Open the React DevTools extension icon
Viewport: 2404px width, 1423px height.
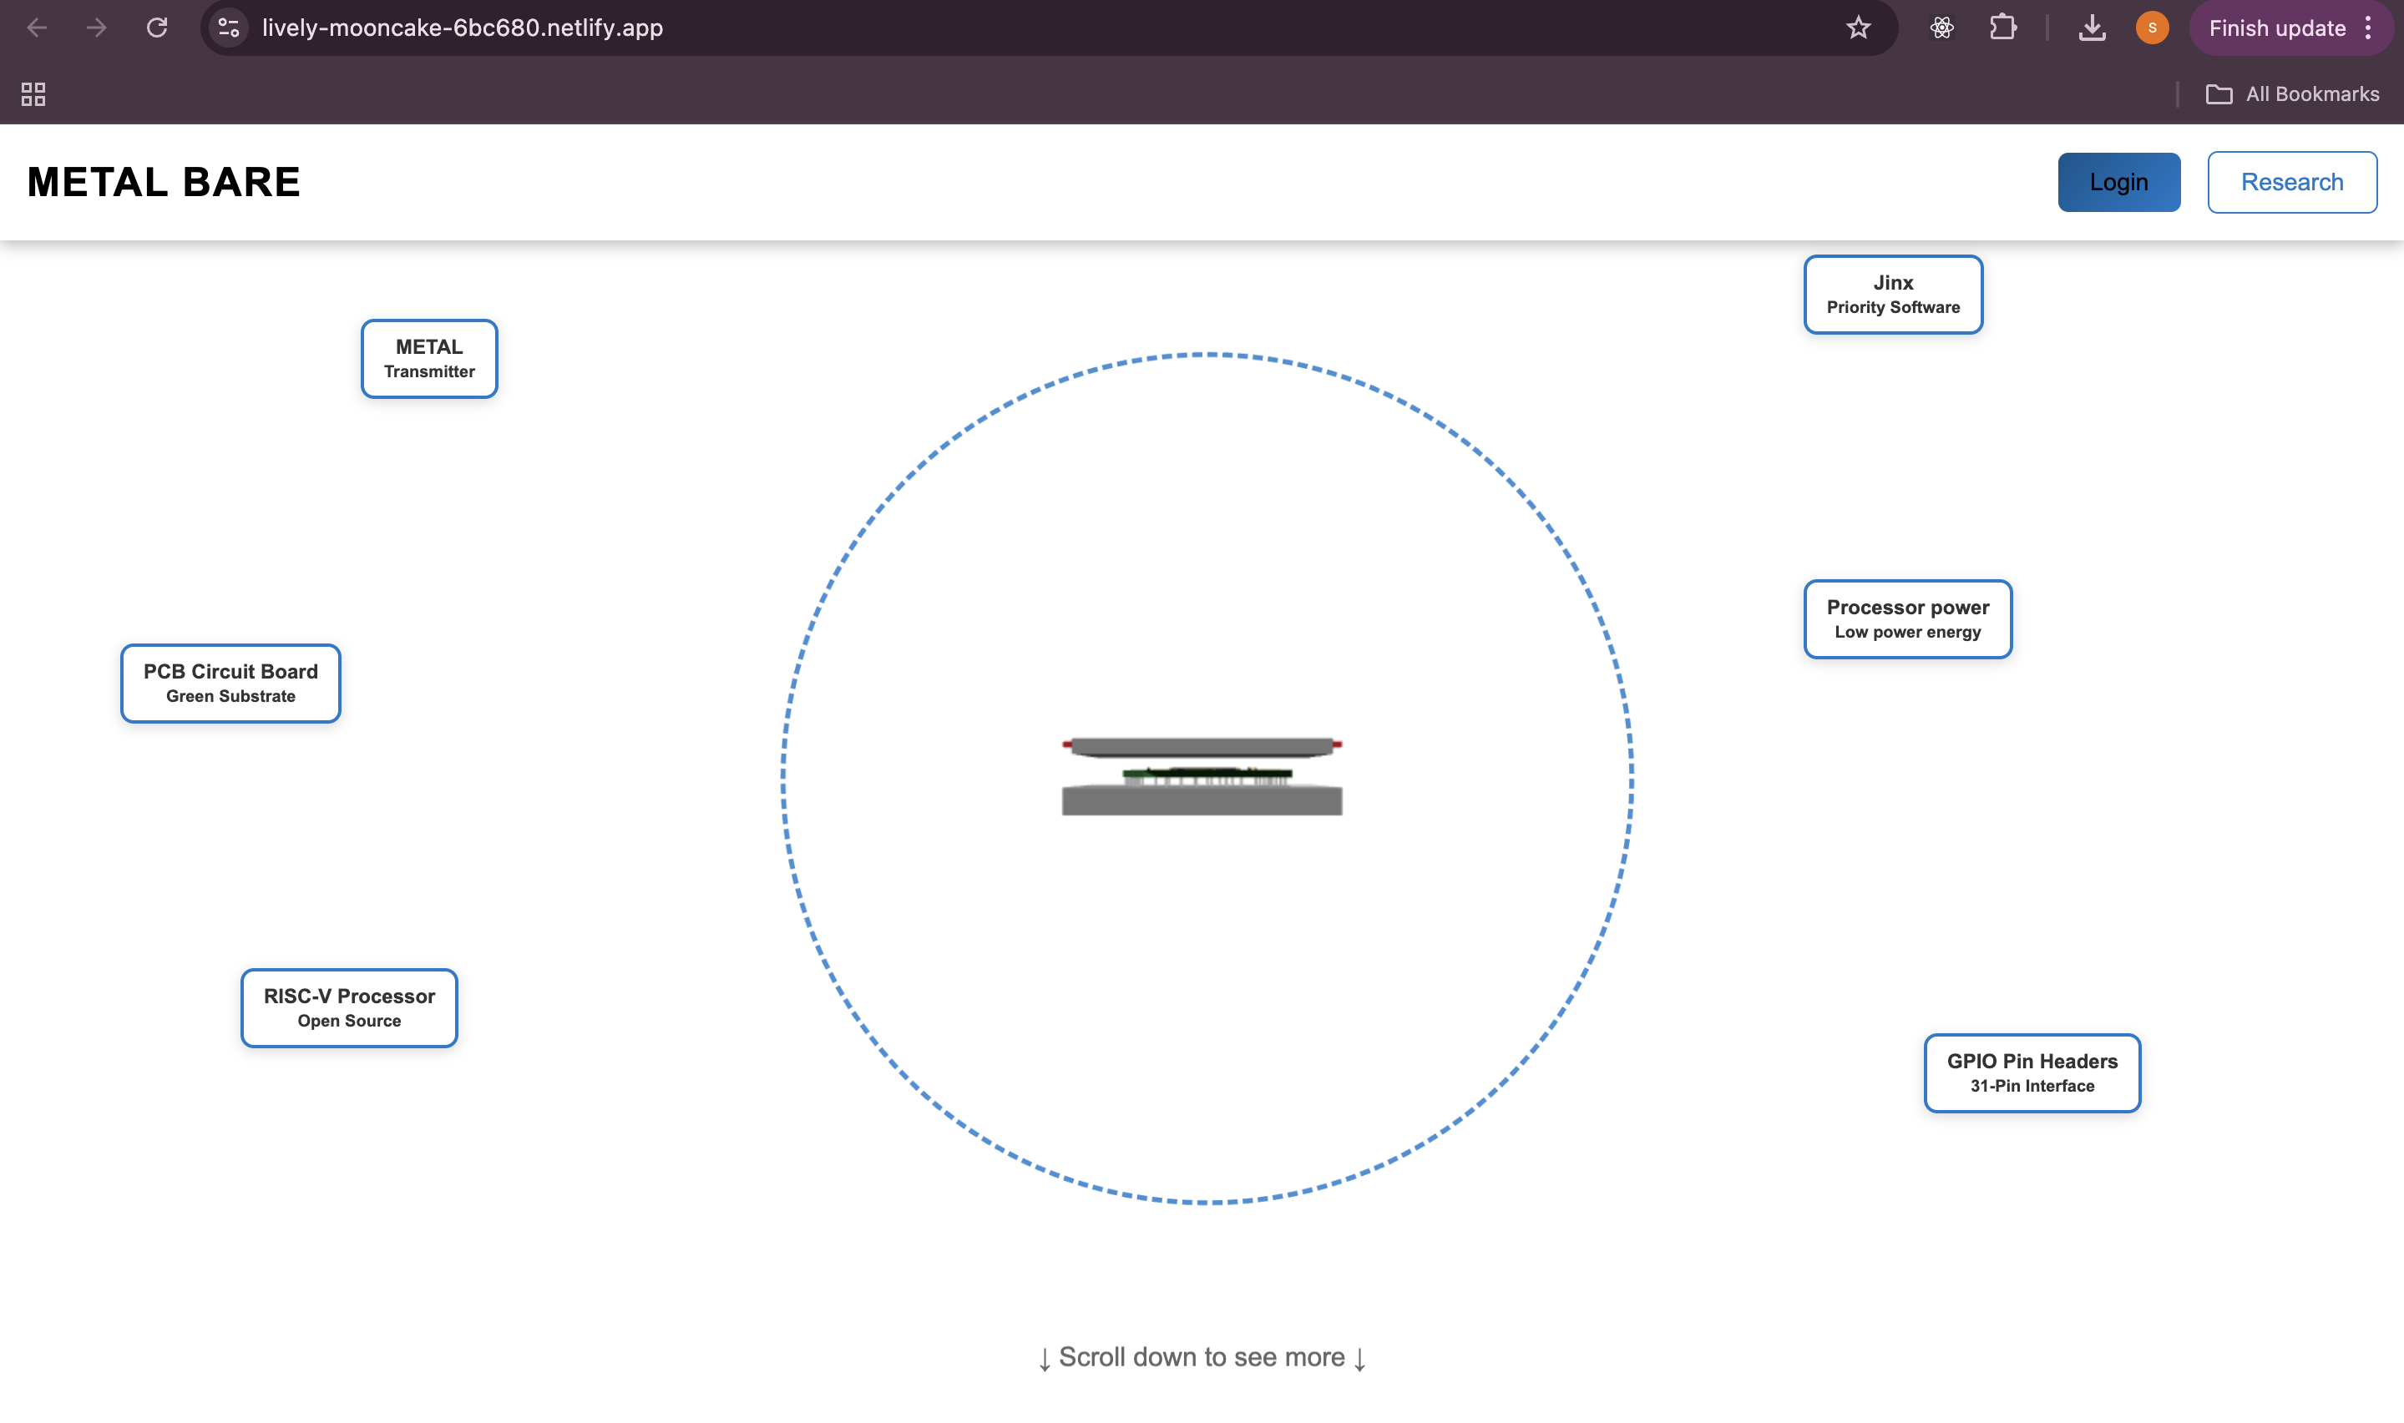pos(1941,28)
